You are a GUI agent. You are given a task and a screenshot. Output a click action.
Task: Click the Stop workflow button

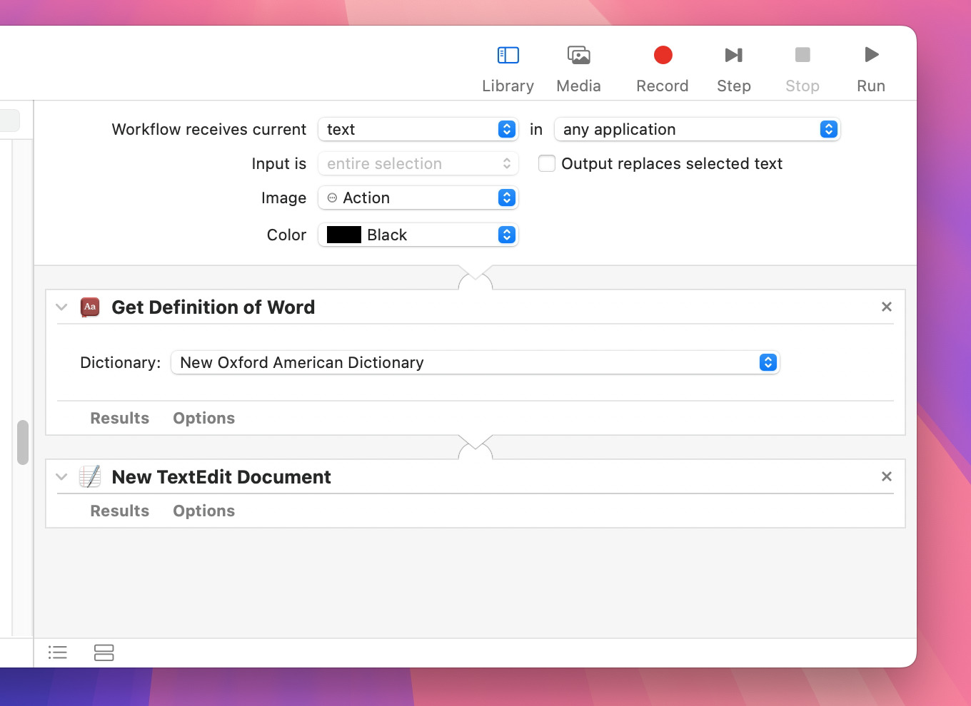click(x=803, y=69)
